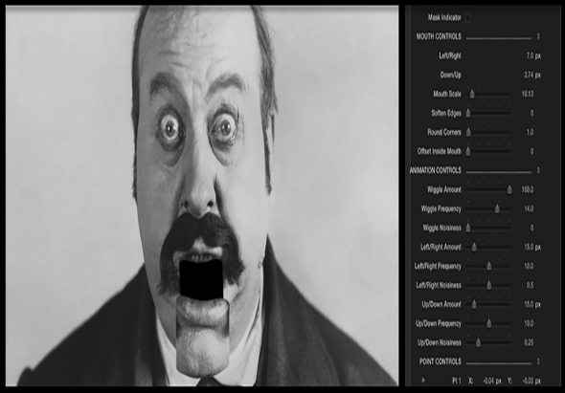Screen dimensions: 565x393
Task: Click the Soften Edges value 0
Action: 531,113
